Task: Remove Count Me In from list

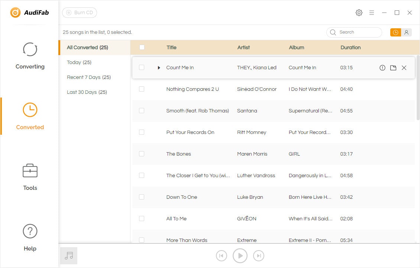Action: 404,68
